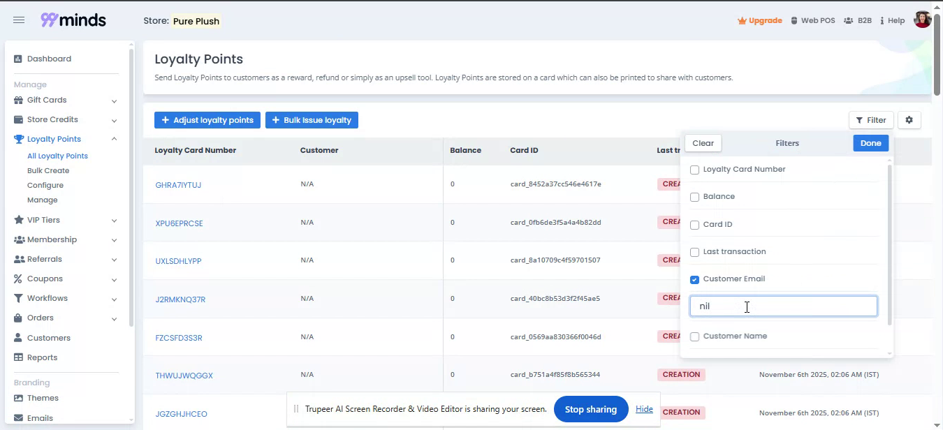This screenshot has height=430, width=943.
Task: Expand the VIP Tiers submenu chevron
Action: coord(114,221)
